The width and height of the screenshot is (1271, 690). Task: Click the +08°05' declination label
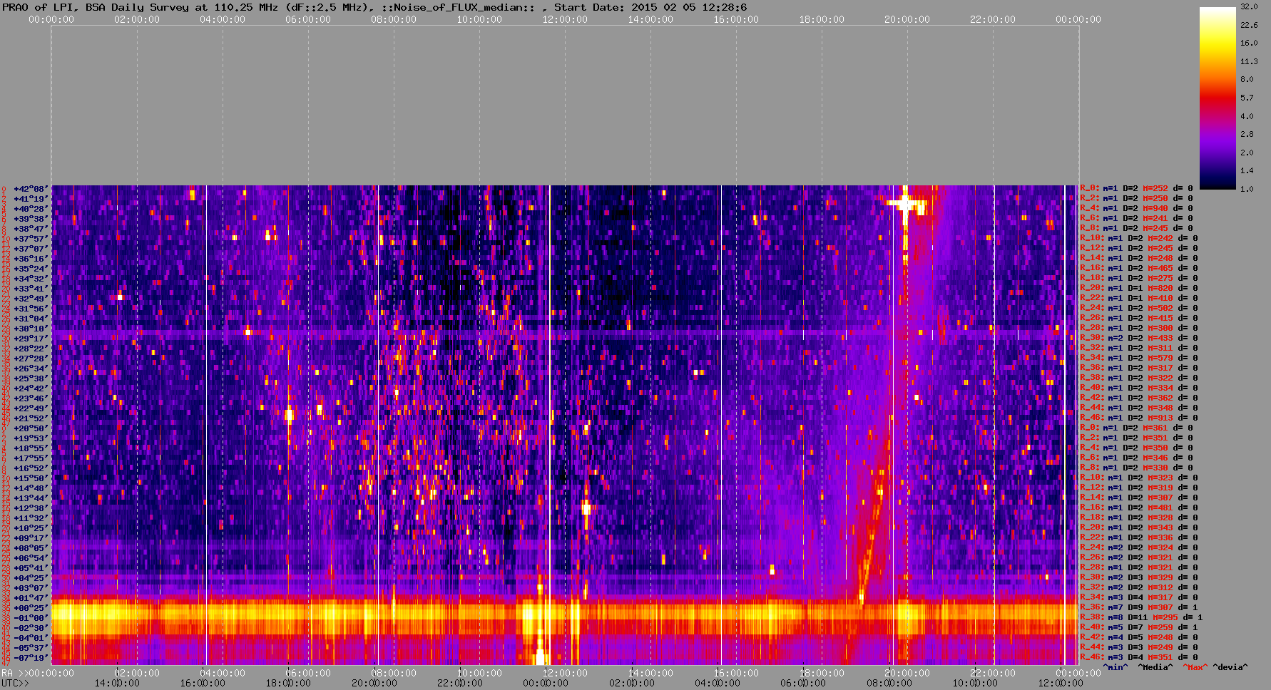tap(31, 548)
